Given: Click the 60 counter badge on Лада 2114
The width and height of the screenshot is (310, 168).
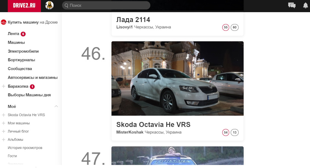Looking at the screenshot, I should coord(234,27).
